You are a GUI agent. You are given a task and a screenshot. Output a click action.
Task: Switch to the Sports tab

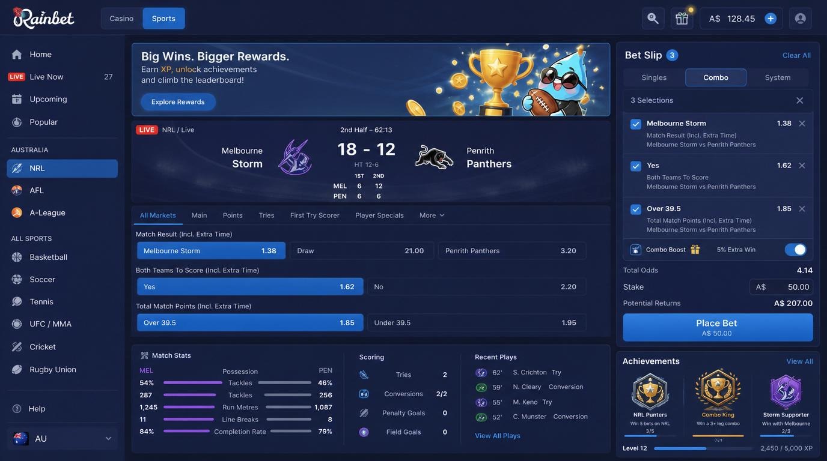(x=163, y=19)
